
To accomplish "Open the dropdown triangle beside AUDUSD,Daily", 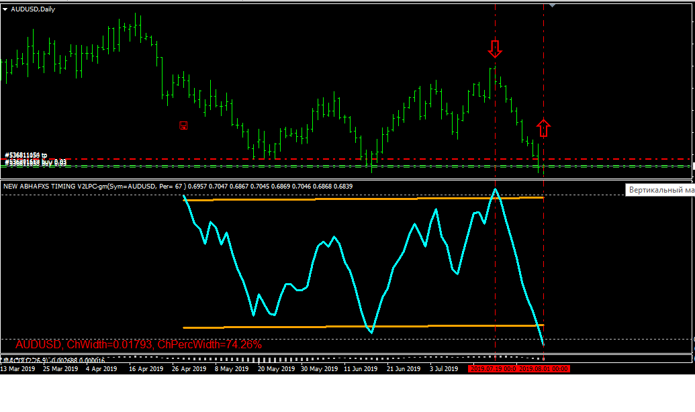I will point(5,9).
